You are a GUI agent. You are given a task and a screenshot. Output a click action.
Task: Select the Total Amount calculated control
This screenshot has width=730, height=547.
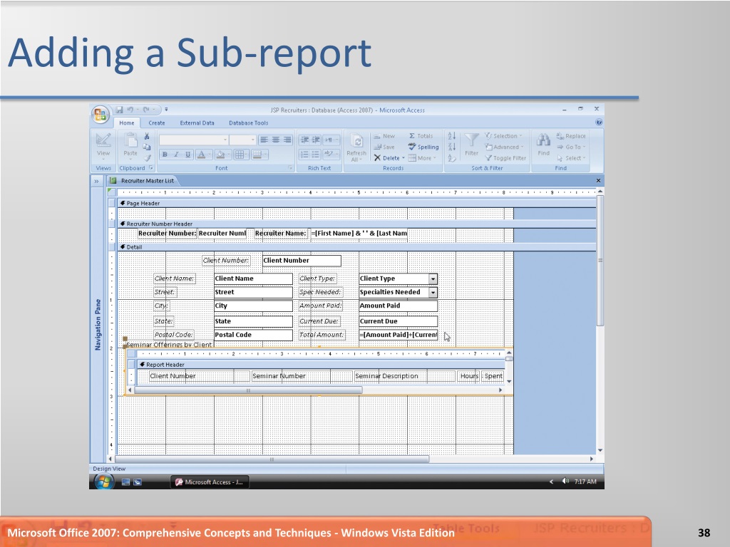click(x=398, y=335)
